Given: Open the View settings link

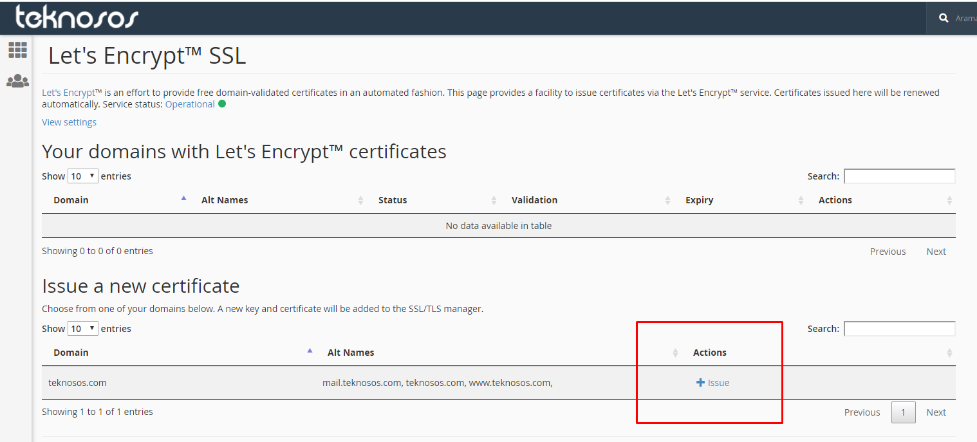Looking at the screenshot, I should coord(69,122).
